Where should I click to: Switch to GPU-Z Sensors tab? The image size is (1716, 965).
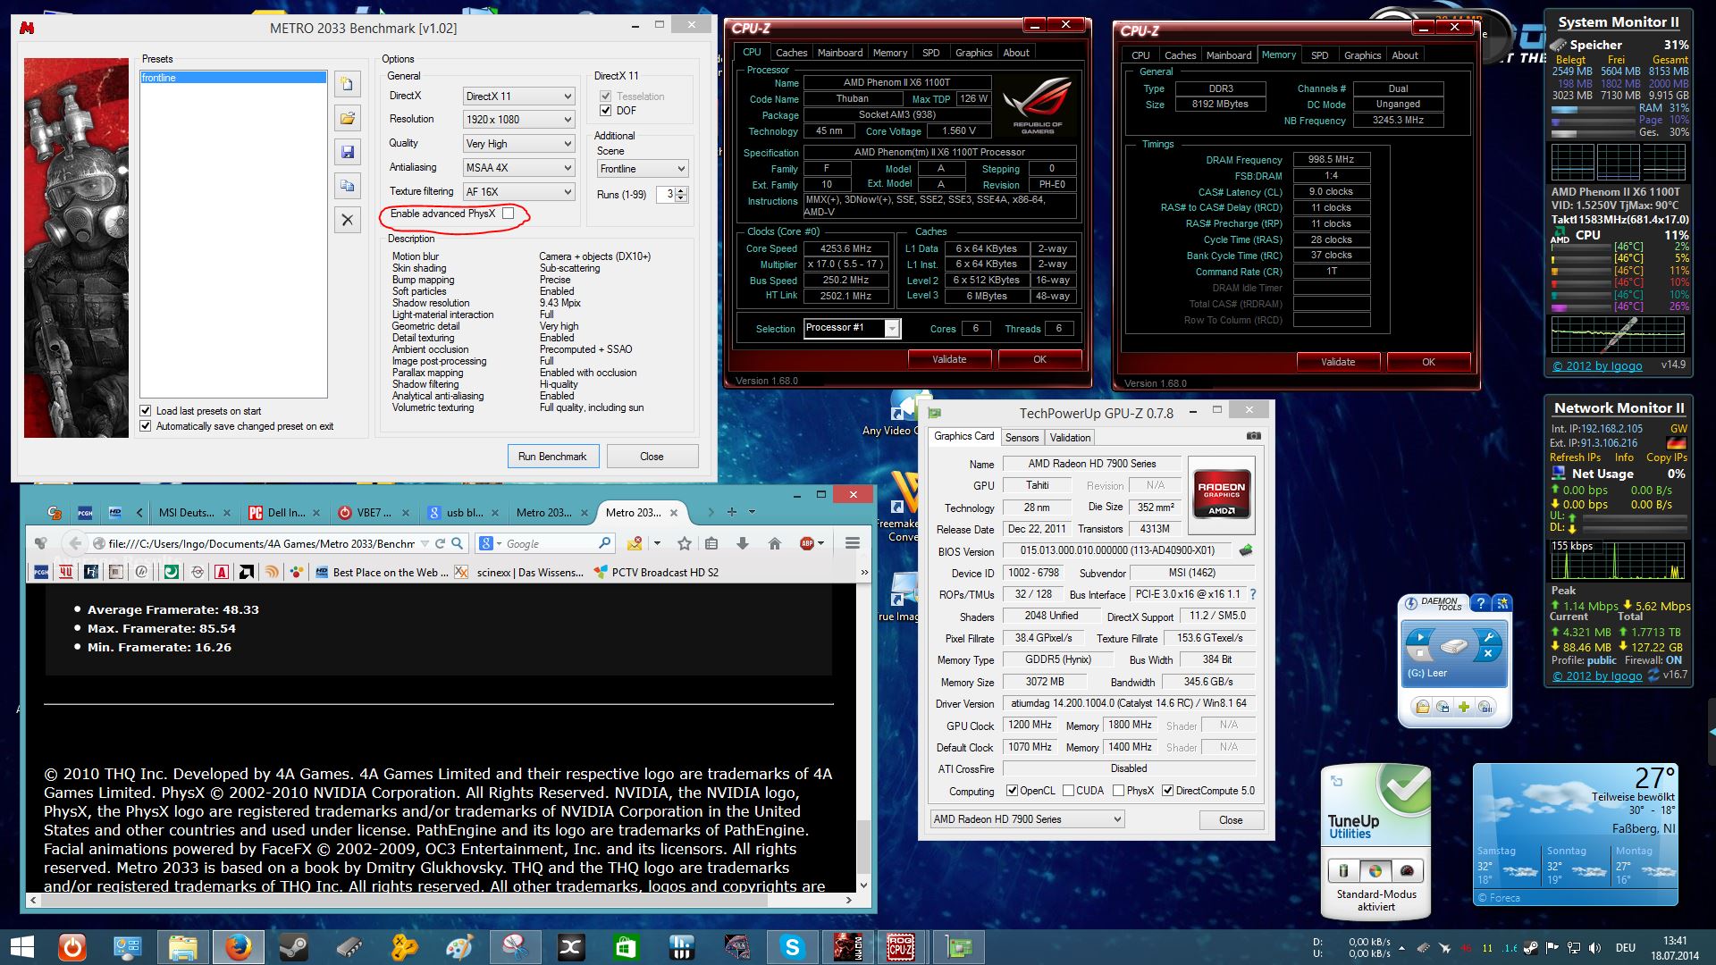1022,438
